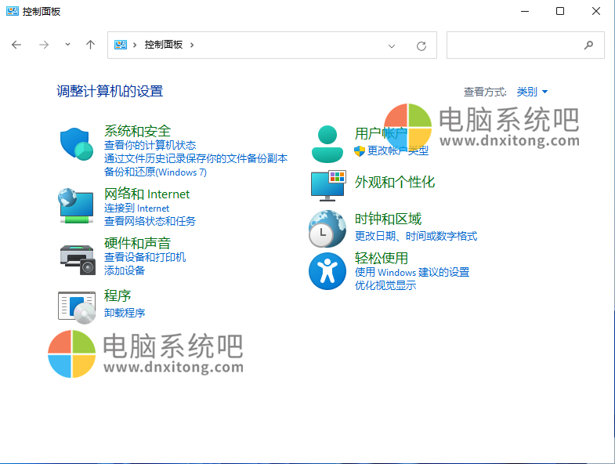Click the 控制面板 breadcrumb item
The width and height of the screenshot is (615, 464).
(x=164, y=45)
